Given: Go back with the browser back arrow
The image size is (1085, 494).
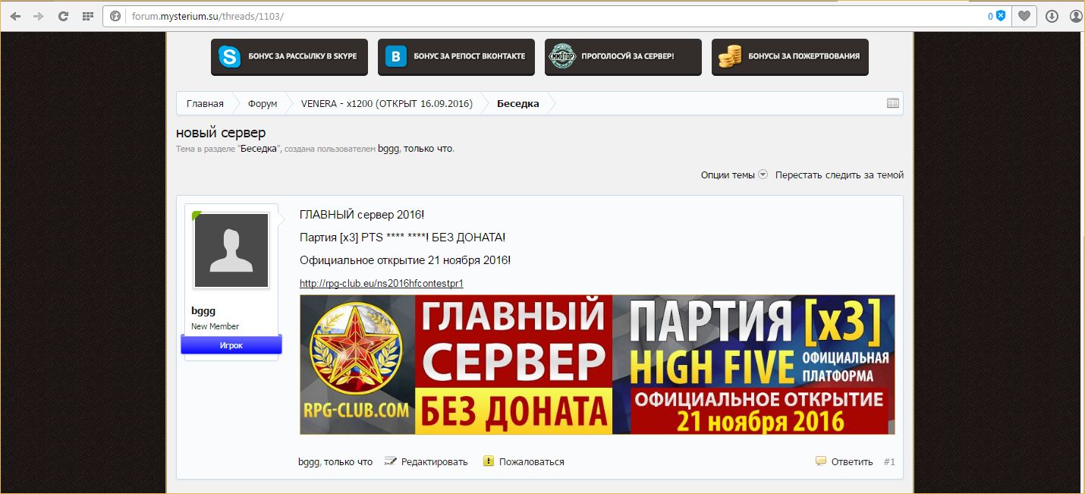Looking at the screenshot, I should pyautogui.click(x=15, y=16).
